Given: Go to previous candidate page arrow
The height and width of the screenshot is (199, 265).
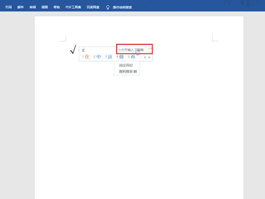Looking at the screenshot, I should click(141, 57).
